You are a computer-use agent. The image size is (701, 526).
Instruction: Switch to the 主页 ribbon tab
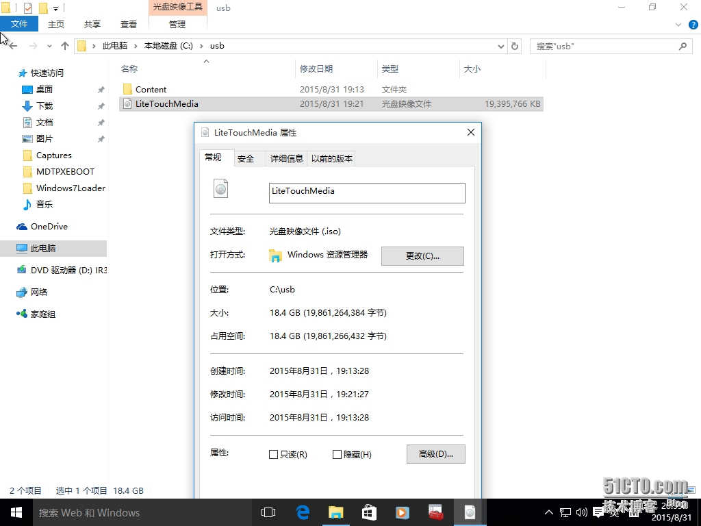coord(56,24)
